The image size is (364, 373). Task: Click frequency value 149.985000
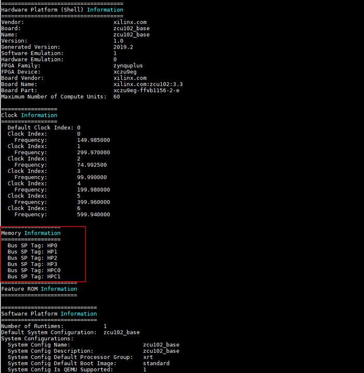pos(94,140)
